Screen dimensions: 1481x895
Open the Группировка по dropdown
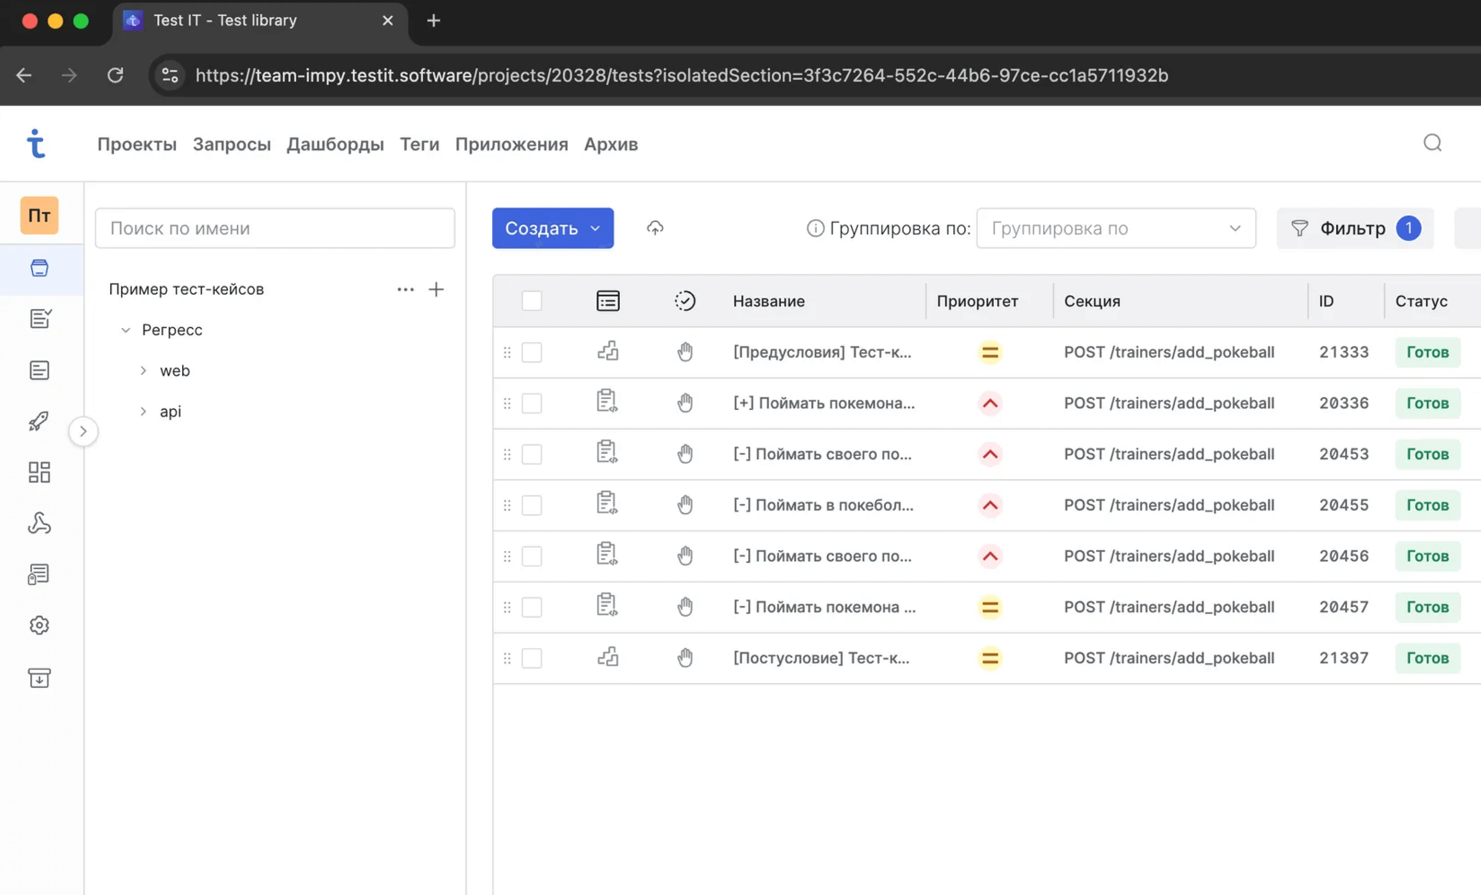[x=1116, y=228]
